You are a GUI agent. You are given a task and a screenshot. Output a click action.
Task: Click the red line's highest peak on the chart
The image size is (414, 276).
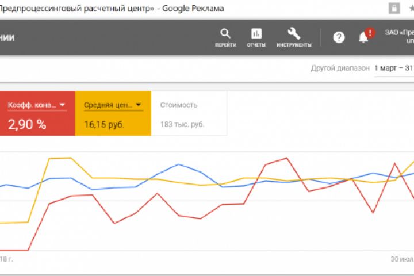pyautogui.click(x=286, y=158)
